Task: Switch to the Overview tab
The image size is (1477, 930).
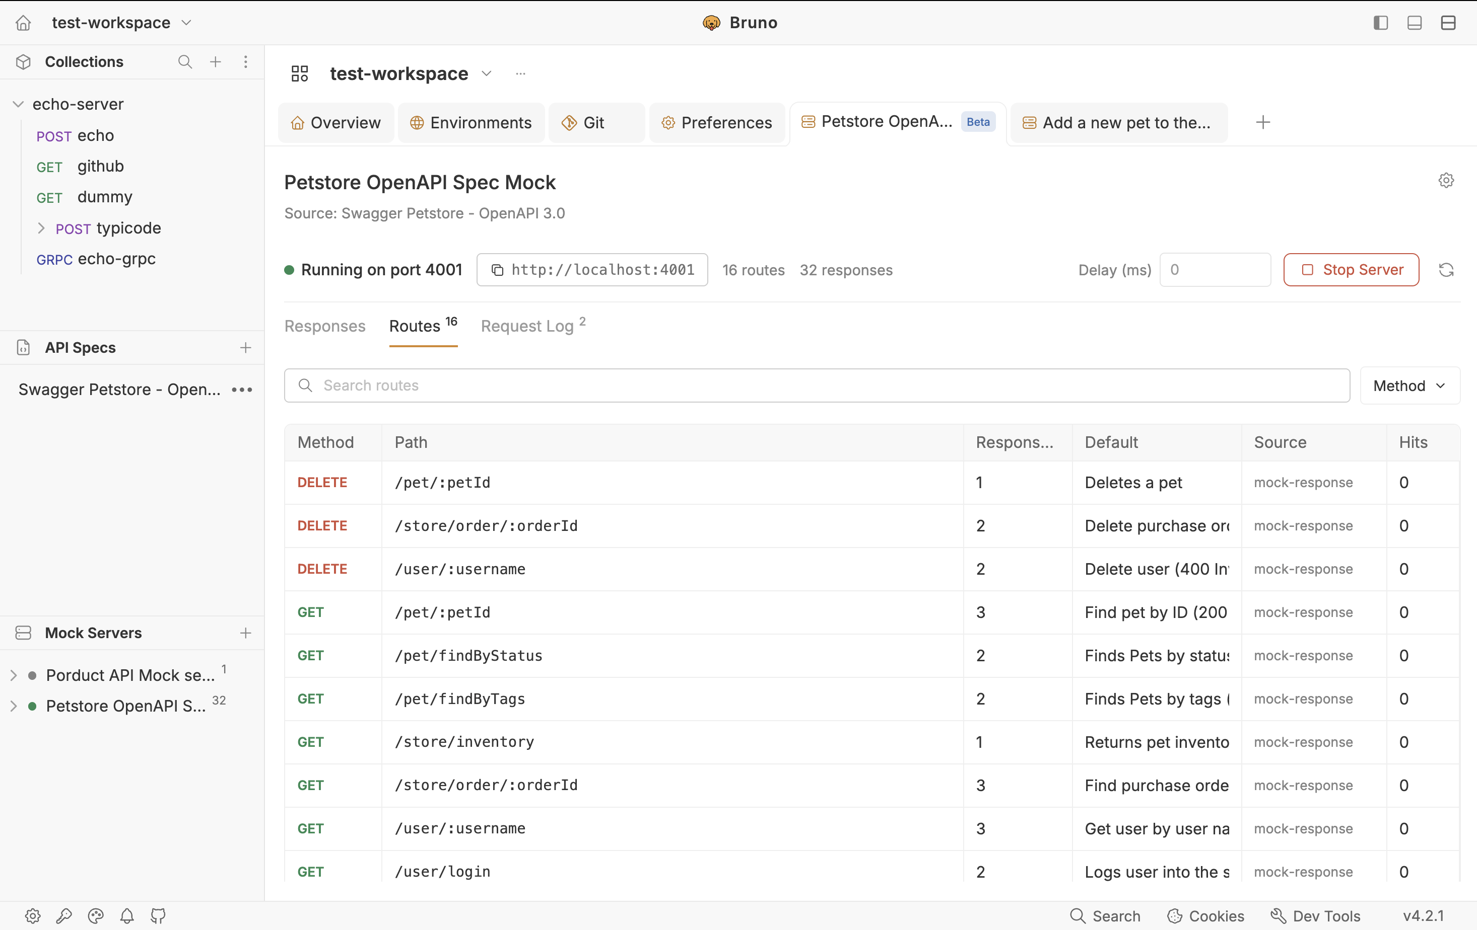Action: pos(335,122)
